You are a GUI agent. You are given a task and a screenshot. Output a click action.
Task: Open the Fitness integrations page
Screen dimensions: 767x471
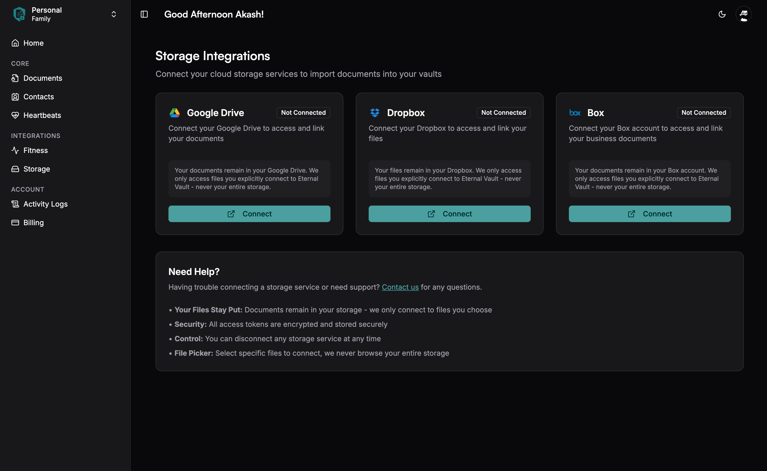pos(65,150)
